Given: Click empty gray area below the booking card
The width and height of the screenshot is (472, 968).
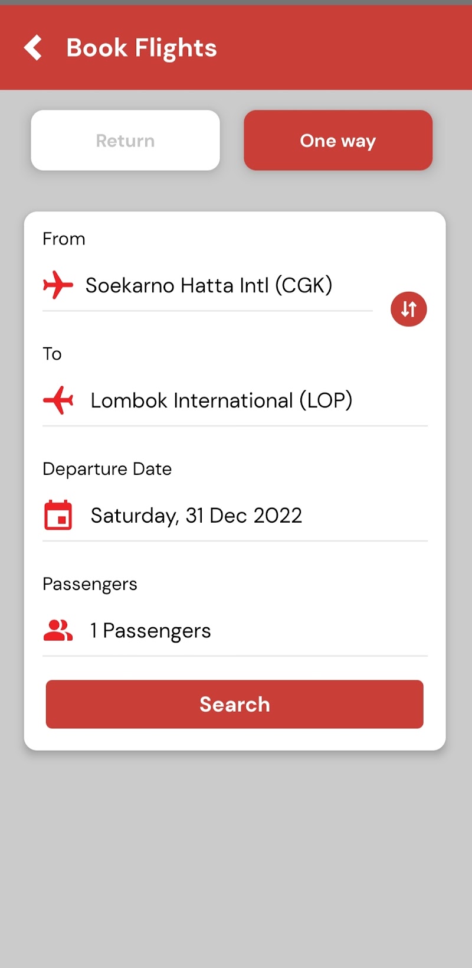Looking at the screenshot, I should click(x=236, y=856).
